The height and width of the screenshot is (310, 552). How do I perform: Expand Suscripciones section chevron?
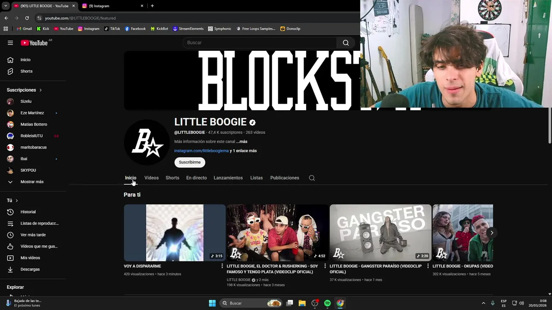pyautogui.click(x=41, y=90)
